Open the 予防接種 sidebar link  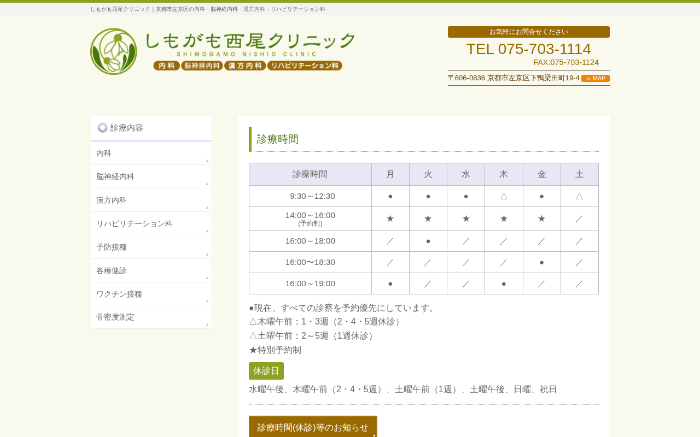point(151,247)
